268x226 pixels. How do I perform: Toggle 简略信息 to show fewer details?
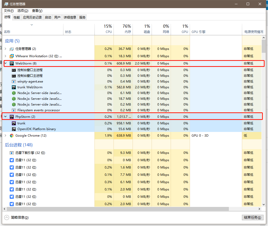coord(17,217)
